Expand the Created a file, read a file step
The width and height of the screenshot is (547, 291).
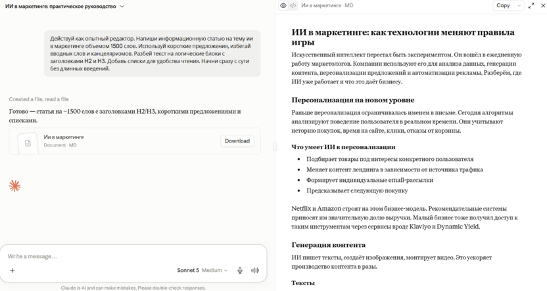[39, 99]
